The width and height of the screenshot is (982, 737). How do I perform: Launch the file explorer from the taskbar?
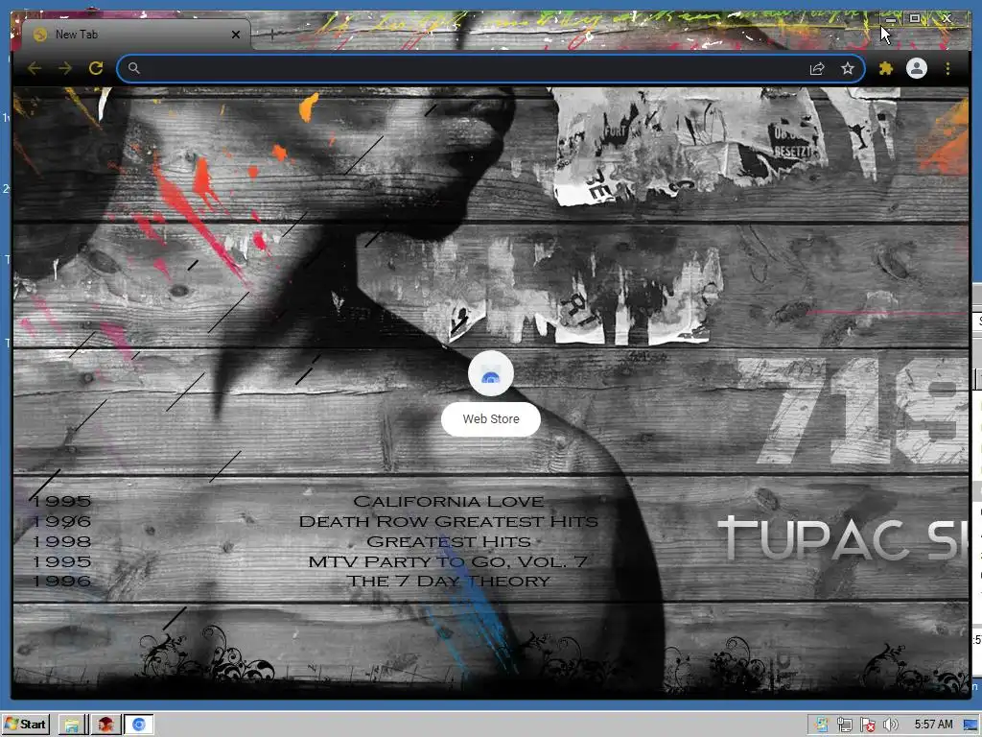click(72, 725)
